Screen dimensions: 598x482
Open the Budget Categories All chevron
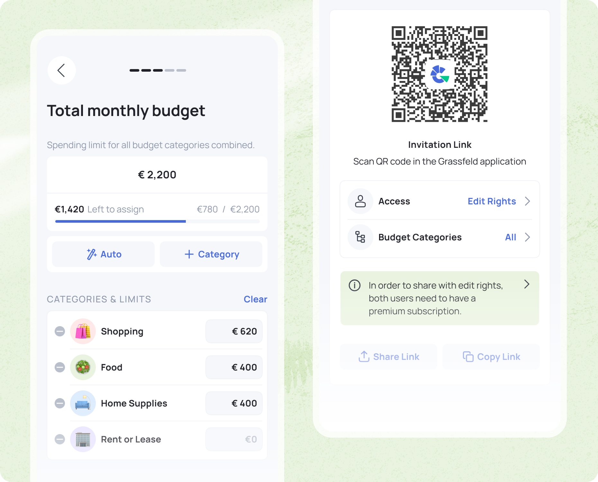(527, 237)
